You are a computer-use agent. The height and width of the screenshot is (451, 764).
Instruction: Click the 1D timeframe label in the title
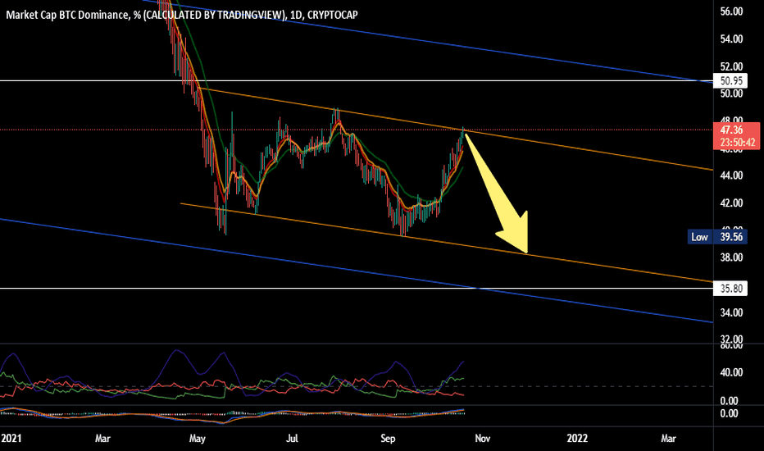coord(295,15)
